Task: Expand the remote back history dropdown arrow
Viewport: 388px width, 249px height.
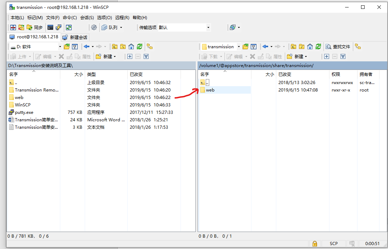Action: click(271, 46)
